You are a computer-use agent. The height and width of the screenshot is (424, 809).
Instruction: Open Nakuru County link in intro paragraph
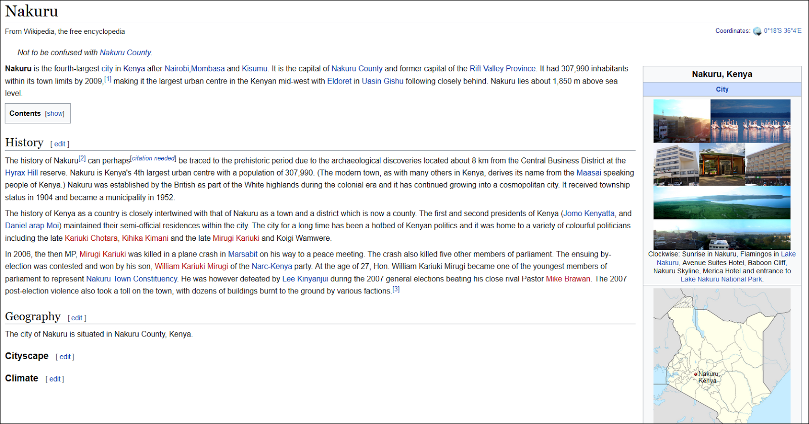[357, 69]
